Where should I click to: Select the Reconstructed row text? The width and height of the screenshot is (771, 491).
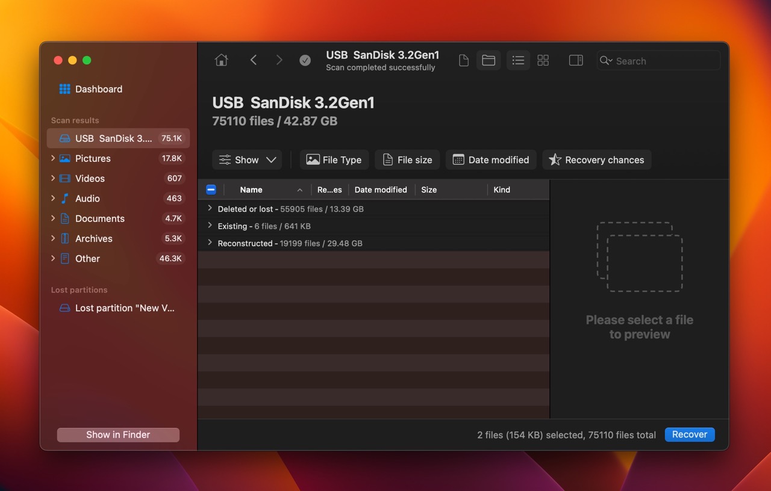click(x=290, y=244)
